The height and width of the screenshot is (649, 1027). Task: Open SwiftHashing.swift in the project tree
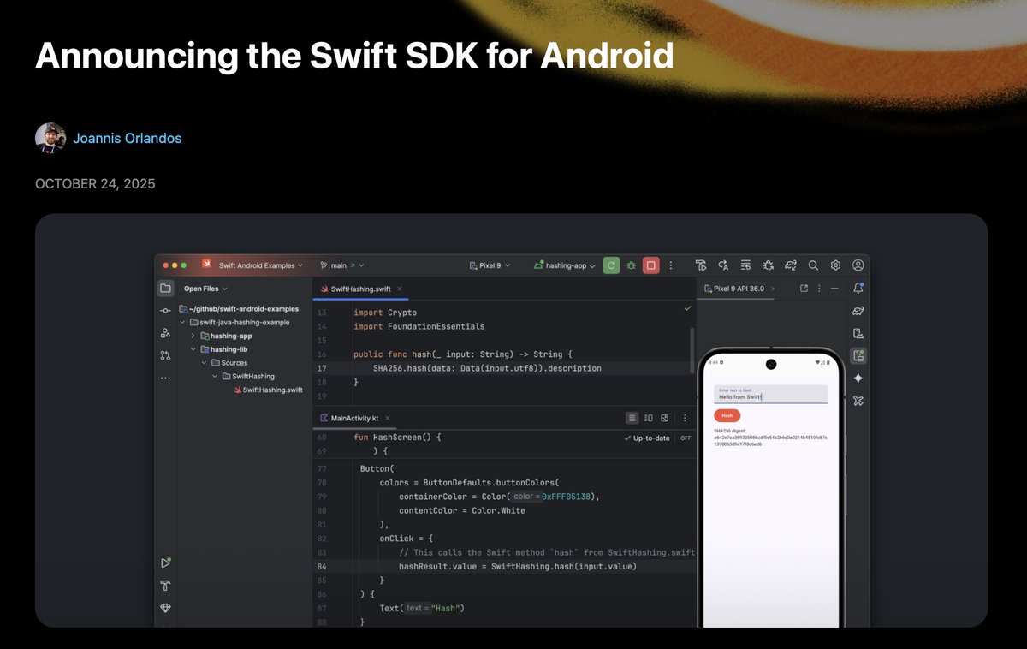coord(268,390)
